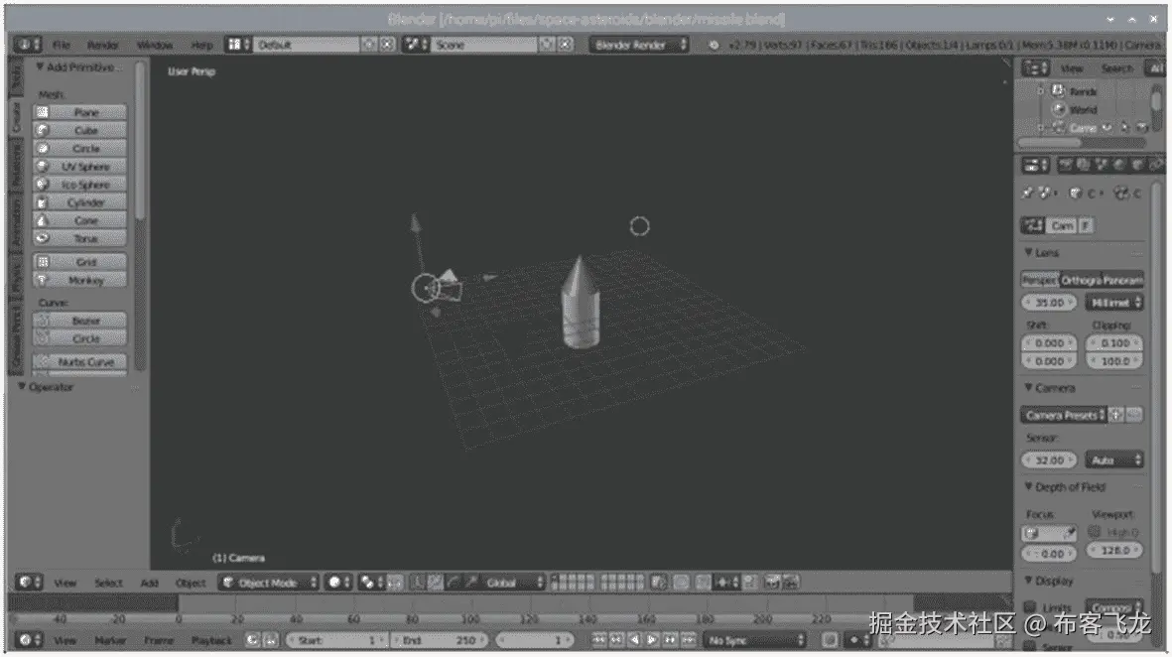The height and width of the screenshot is (657, 1172).
Task: Click the Nurbs Curve icon
Action: click(43, 362)
